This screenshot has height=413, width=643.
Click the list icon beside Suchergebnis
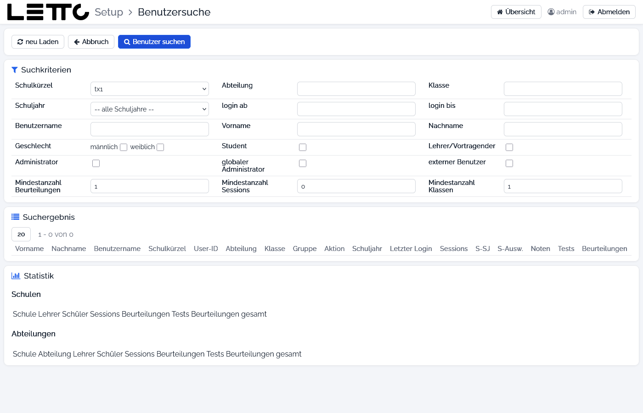tap(16, 217)
